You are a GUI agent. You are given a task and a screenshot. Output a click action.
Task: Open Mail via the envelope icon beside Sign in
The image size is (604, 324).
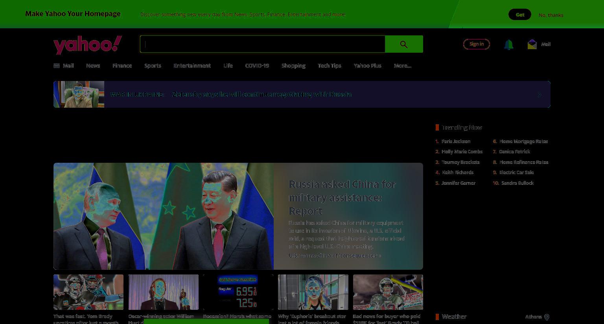click(x=532, y=44)
